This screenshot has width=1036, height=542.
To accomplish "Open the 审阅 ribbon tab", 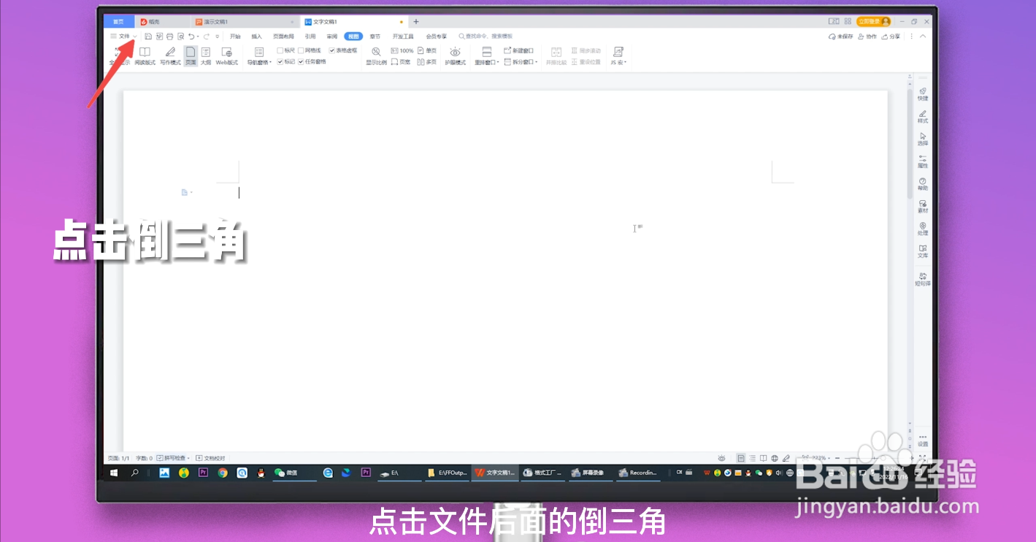I will click(x=332, y=36).
